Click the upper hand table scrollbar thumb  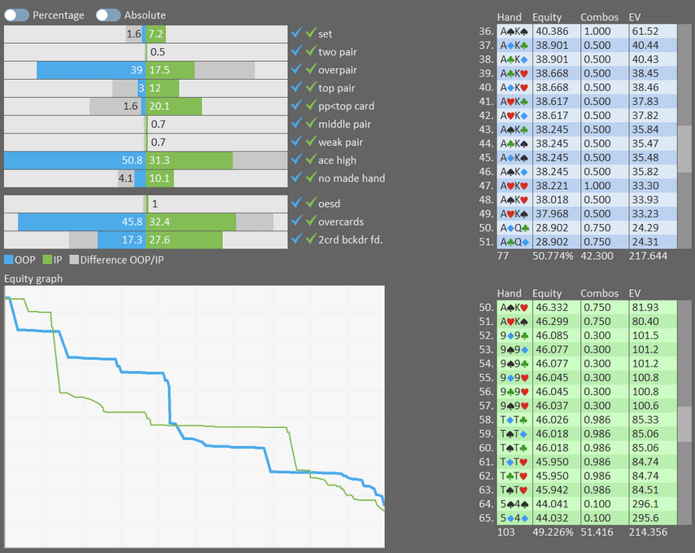[x=684, y=148]
